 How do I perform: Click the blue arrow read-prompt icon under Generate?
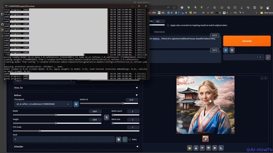coord(226,50)
